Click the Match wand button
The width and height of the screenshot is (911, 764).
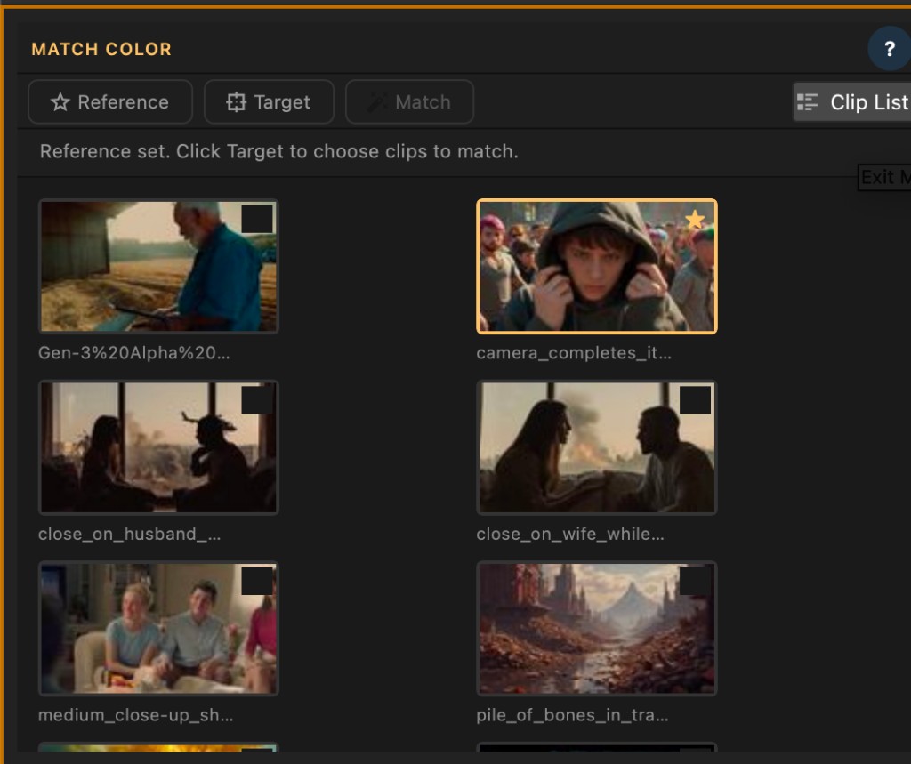click(409, 102)
